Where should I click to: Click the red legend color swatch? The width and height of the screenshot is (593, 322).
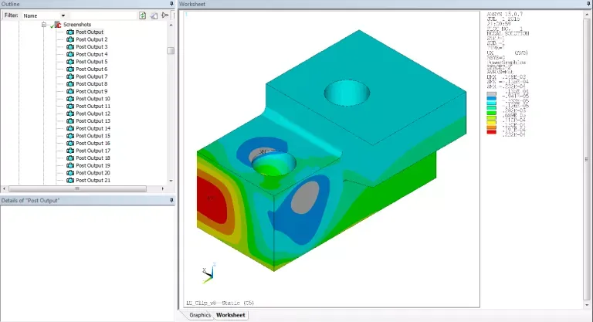point(491,132)
